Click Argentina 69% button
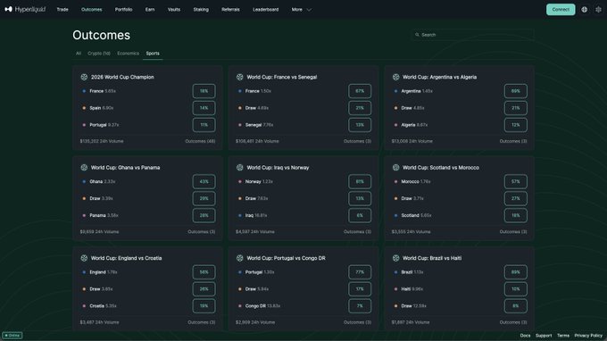The image size is (607, 341). [516, 91]
